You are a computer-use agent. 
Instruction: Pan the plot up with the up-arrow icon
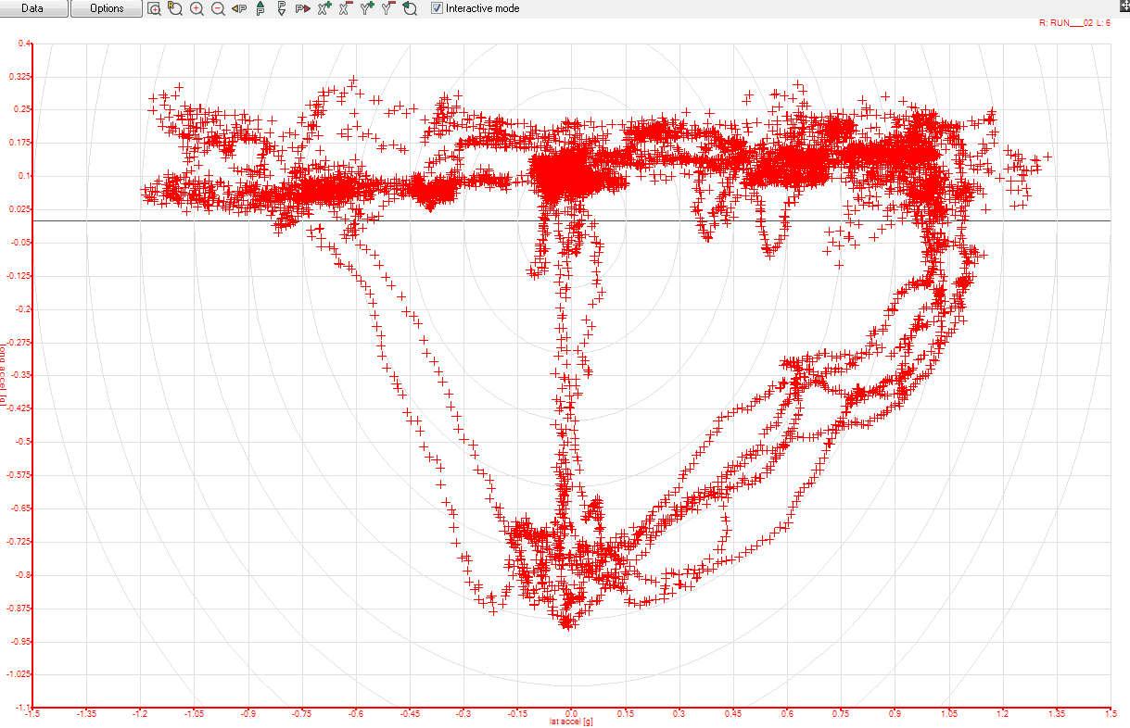pos(260,8)
